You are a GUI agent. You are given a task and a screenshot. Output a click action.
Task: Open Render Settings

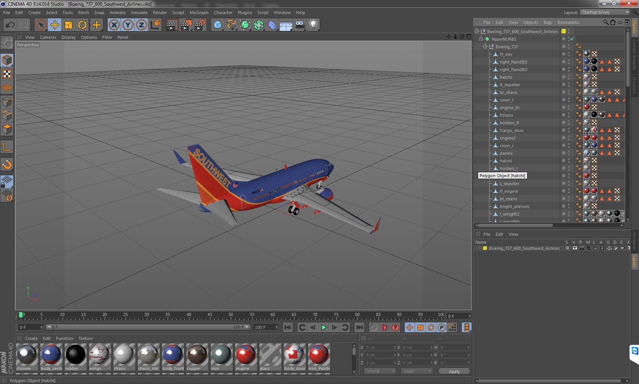pyautogui.click(x=200, y=25)
